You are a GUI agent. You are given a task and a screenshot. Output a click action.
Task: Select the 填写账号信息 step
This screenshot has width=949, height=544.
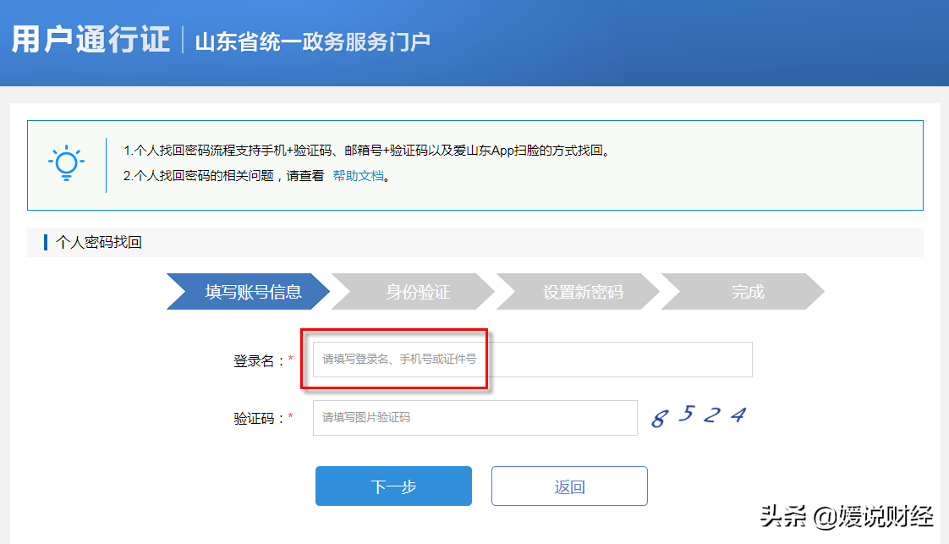pyautogui.click(x=248, y=292)
